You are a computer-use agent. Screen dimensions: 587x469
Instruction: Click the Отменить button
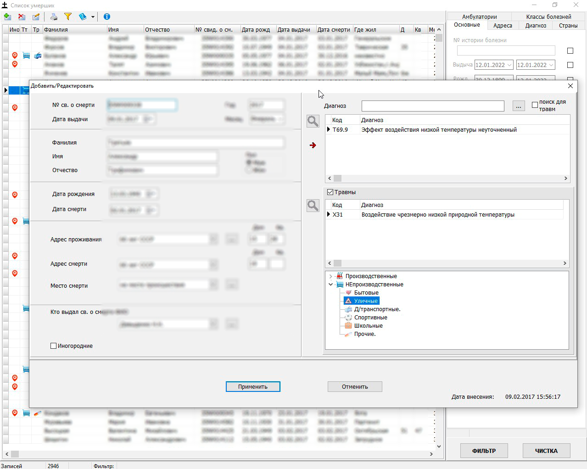coord(355,387)
